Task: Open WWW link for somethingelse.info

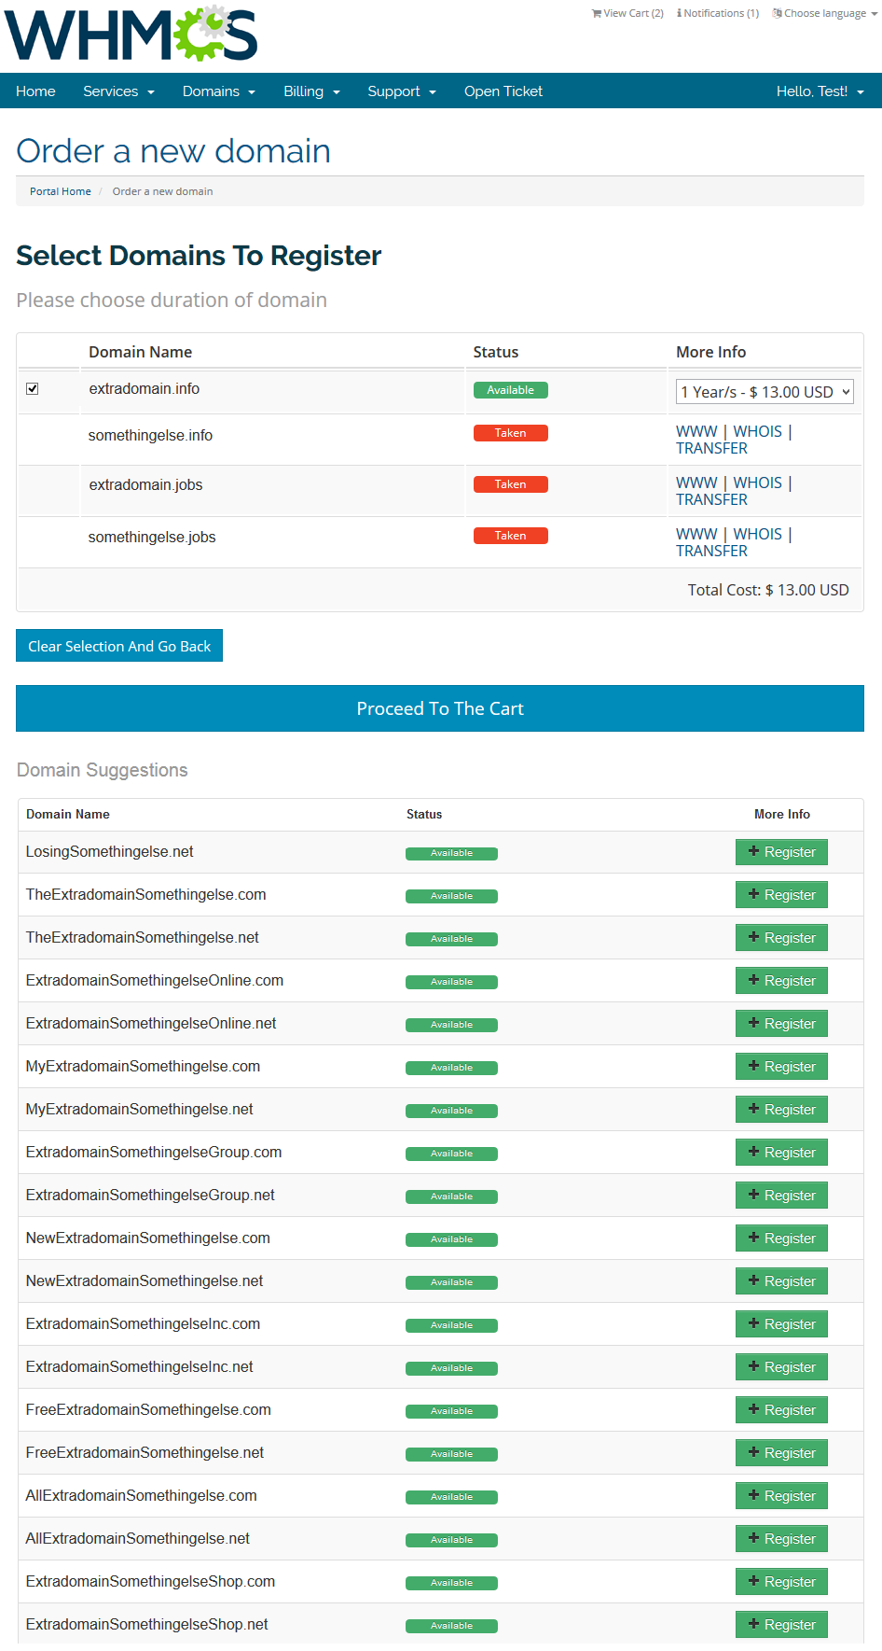Action: [x=696, y=431]
